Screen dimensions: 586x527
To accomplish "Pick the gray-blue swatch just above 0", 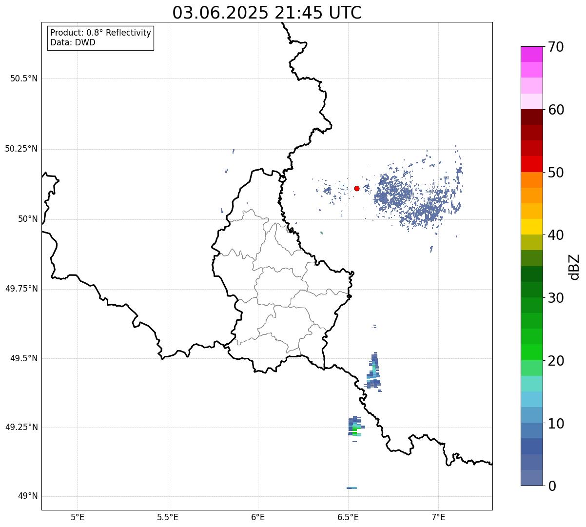I will [x=532, y=478].
